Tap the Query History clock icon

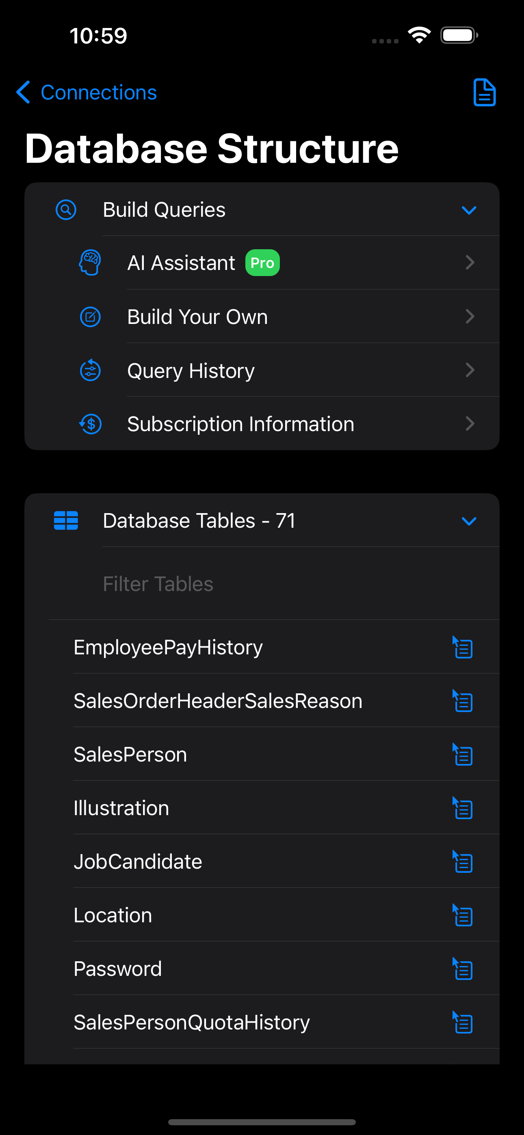tap(90, 370)
